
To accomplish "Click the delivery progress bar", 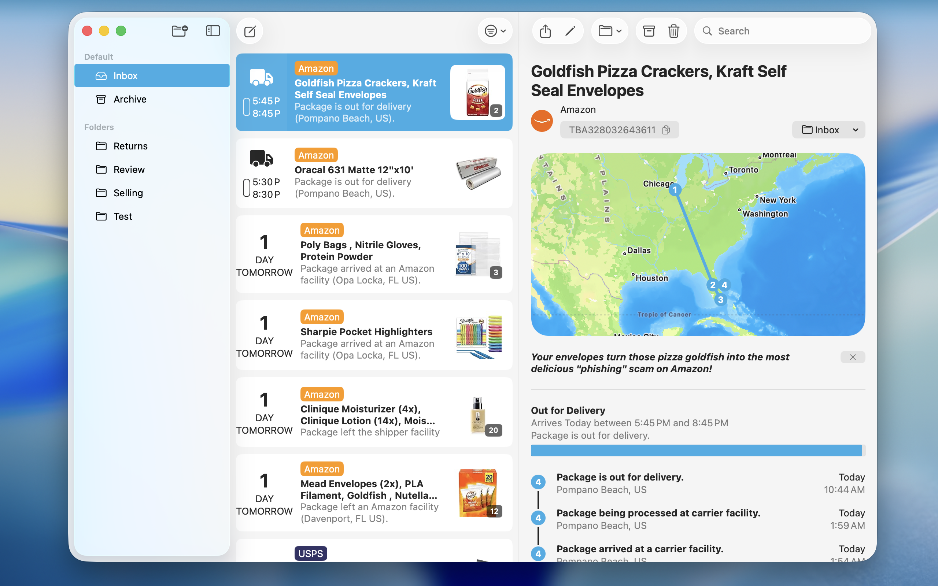I will [x=698, y=450].
